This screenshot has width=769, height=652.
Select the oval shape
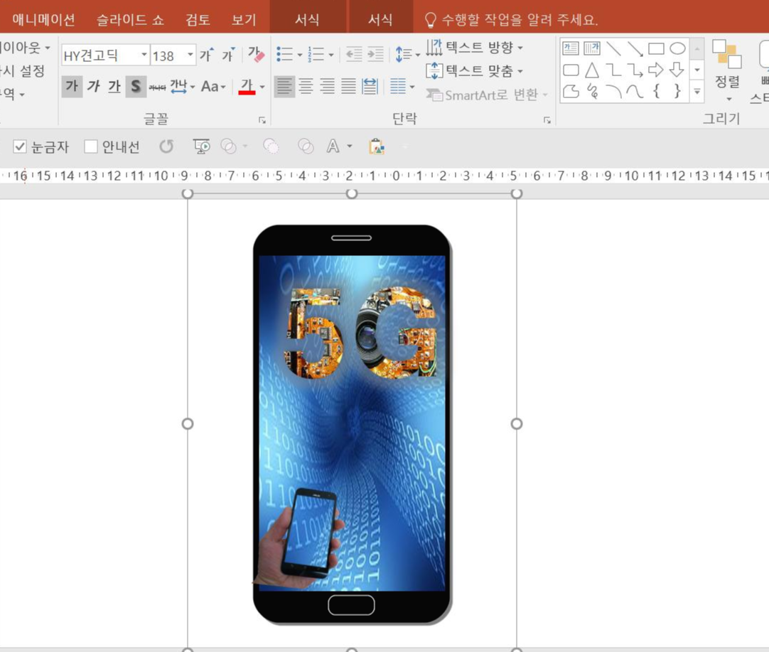(x=677, y=48)
